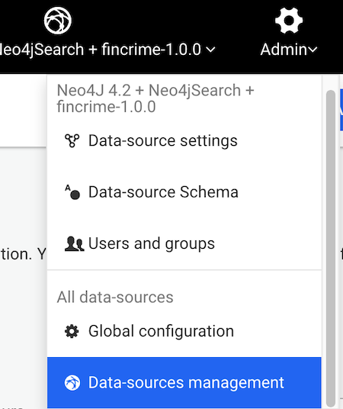Click the schema icon beside Data-source Schema
Image resolution: width=343 pixels, height=409 pixels.
(72, 192)
